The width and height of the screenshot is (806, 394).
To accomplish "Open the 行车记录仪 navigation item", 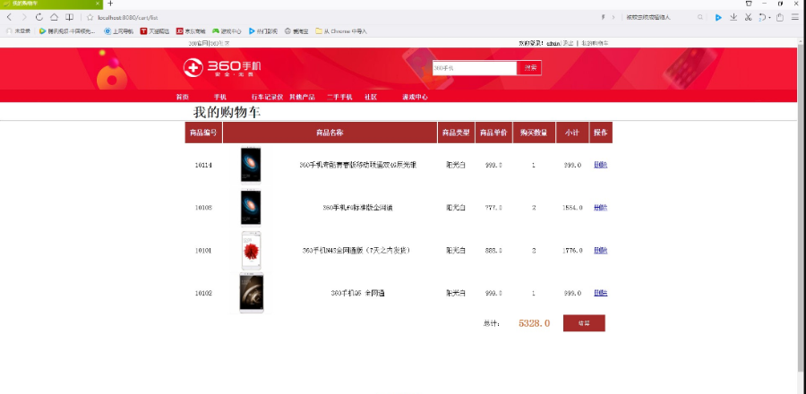I will (267, 97).
